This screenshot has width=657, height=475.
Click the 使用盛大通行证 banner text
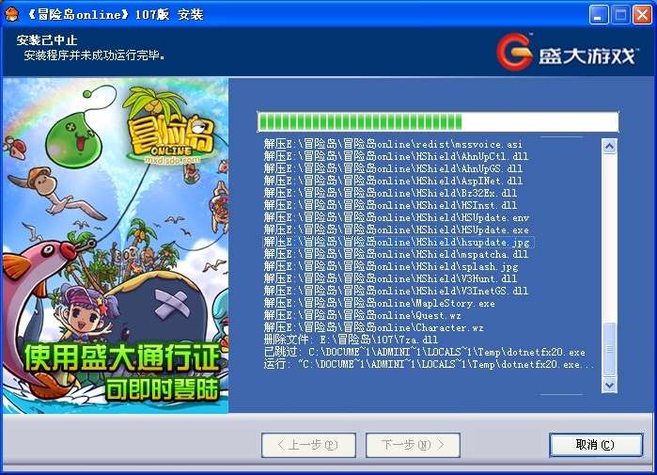coord(122,357)
